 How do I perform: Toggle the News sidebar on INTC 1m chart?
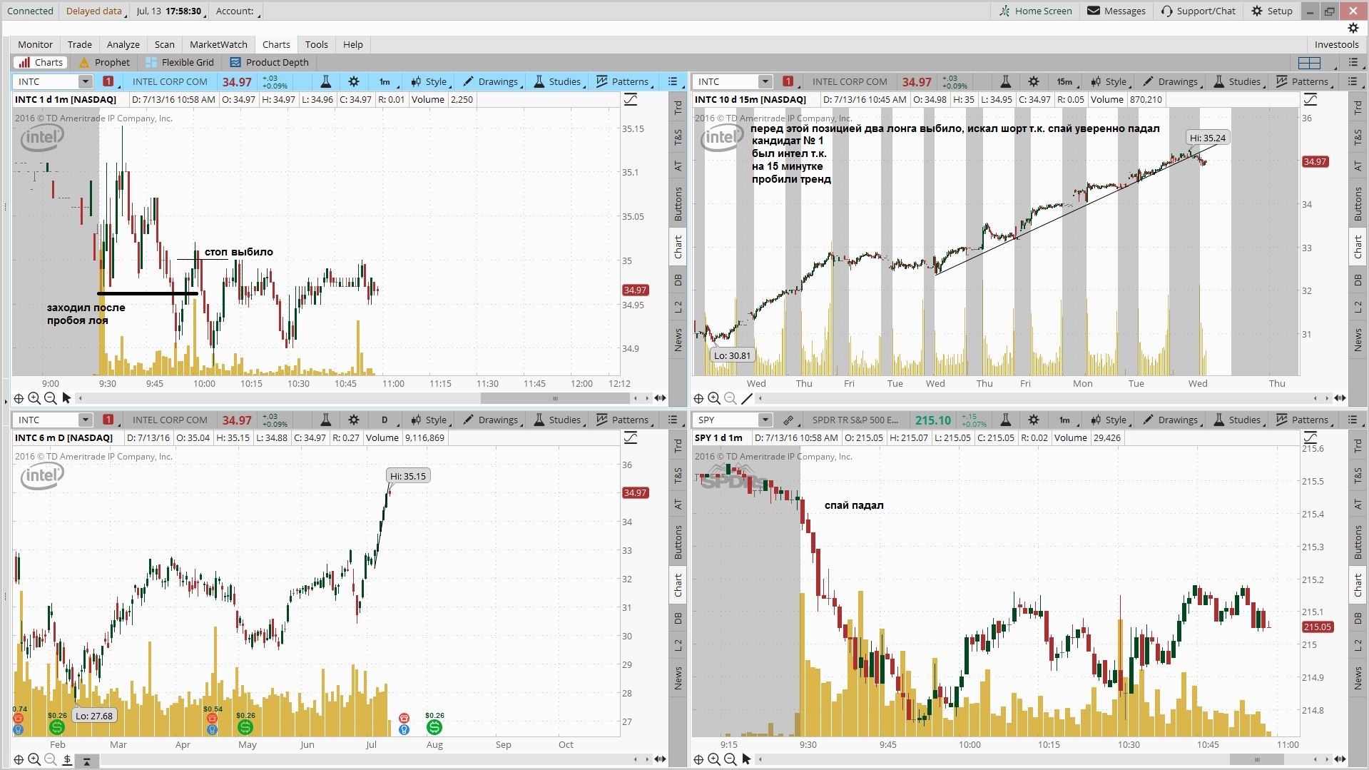pyautogui.click(x=678, y=340)
